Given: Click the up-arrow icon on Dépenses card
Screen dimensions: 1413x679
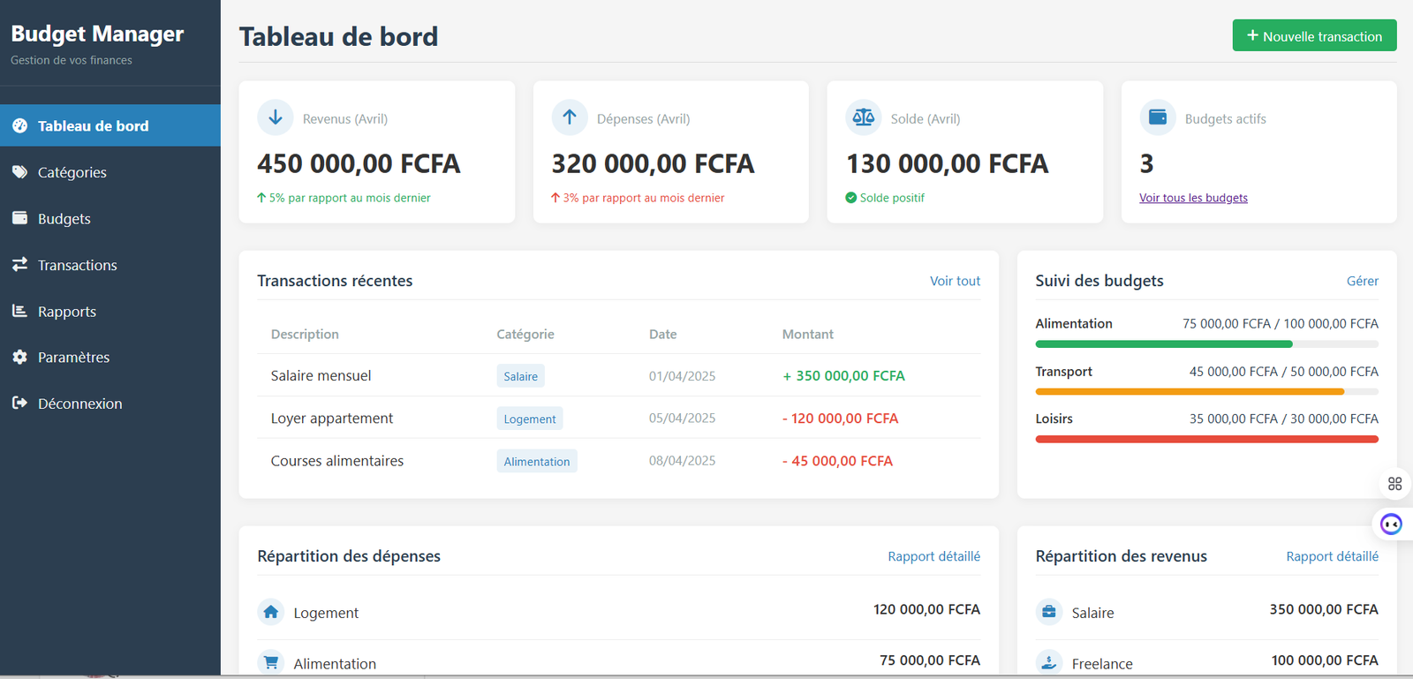Looking at the screenshot, I should coord(570,117).
